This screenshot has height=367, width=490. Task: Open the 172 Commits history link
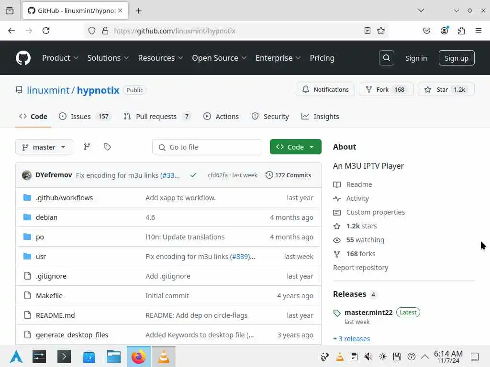[x=288, y=175]
